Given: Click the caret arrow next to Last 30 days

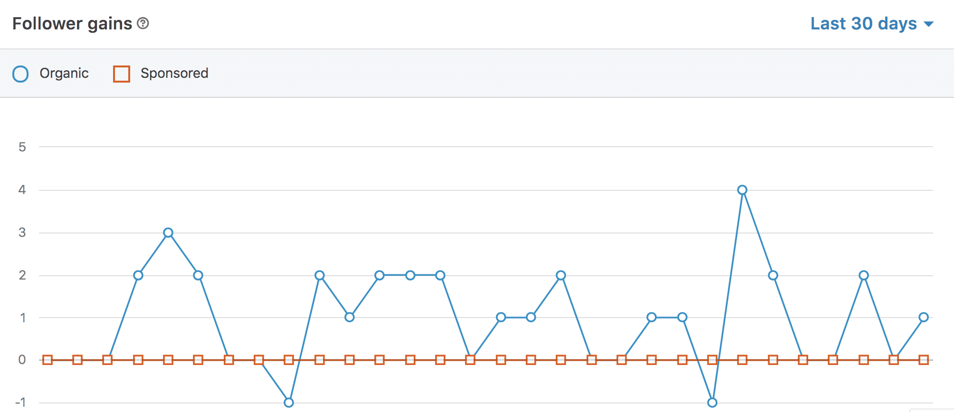Looking at the screenshot, I should coord(929,24).
